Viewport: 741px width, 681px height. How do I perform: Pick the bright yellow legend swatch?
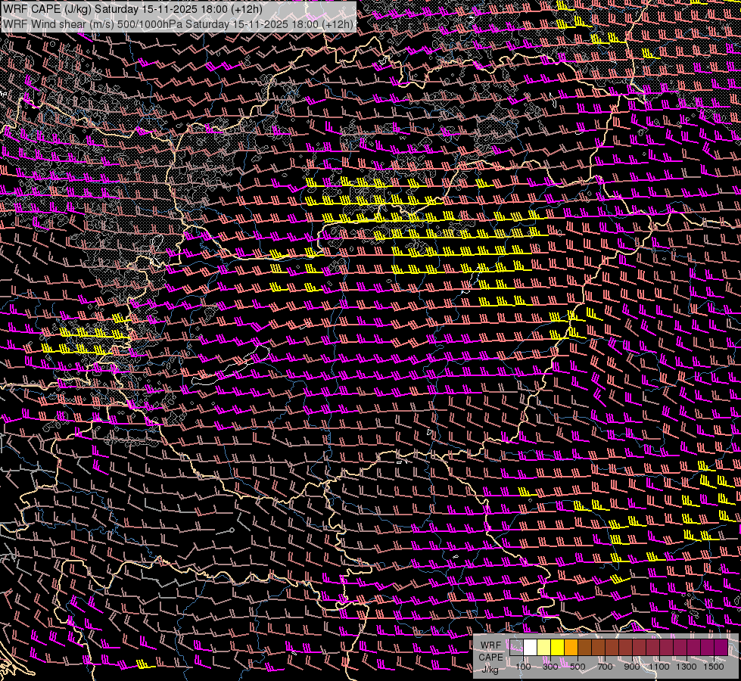(557, 648)
